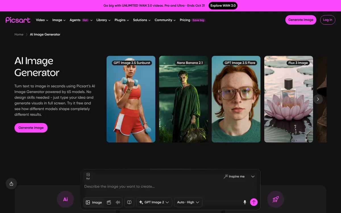Open the Solutions navigation menu
Image resolution: width=341 pixels, height=213 pixels.
(142, 20)
